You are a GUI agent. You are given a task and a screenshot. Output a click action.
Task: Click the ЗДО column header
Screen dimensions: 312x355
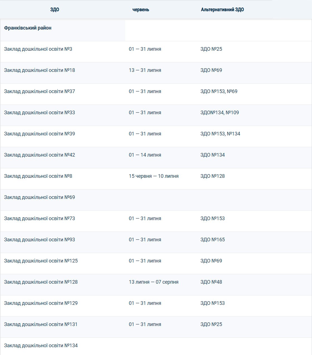point(55,9)
